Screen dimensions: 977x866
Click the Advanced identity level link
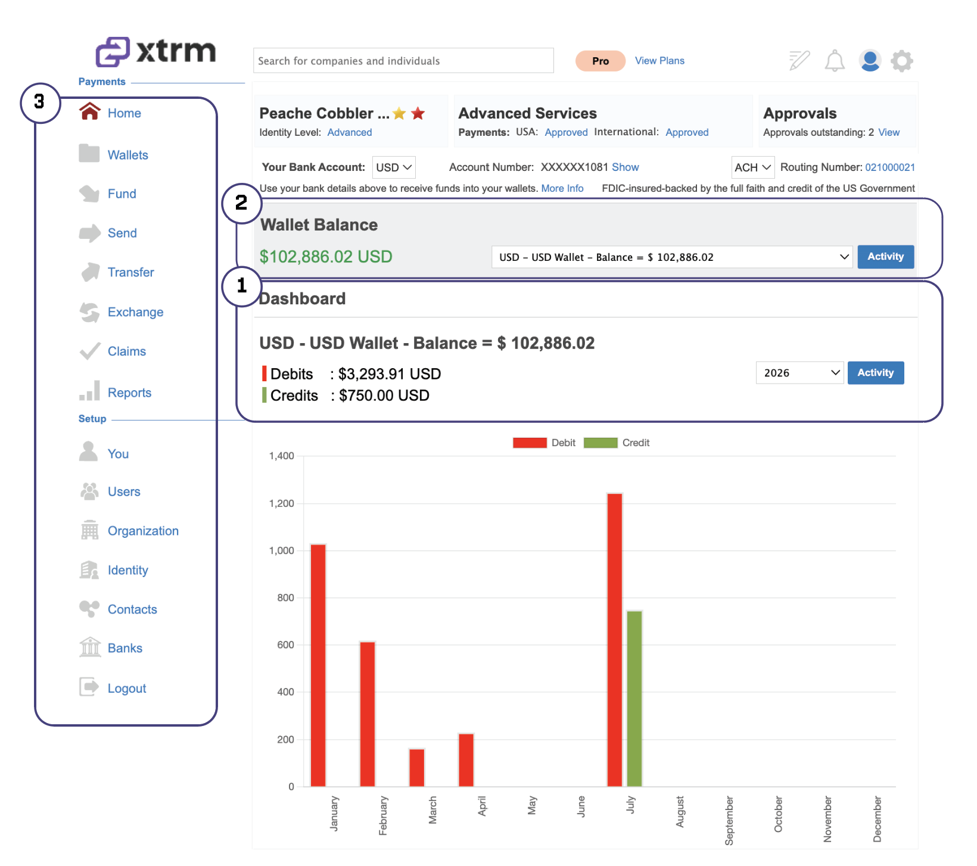pos(350,132)
